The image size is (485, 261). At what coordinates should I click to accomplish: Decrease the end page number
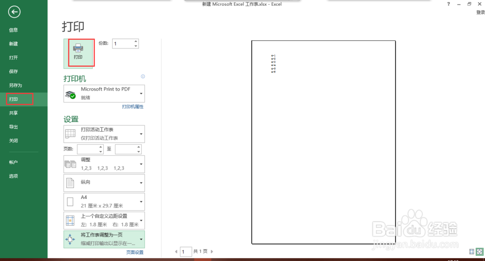click(x=139, y=152)
